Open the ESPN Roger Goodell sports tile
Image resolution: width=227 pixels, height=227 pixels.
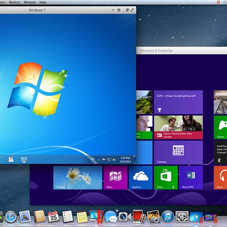[178, 102]
